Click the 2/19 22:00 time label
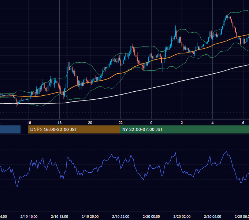This screenshot has width=249, height=220. [121, 216]
